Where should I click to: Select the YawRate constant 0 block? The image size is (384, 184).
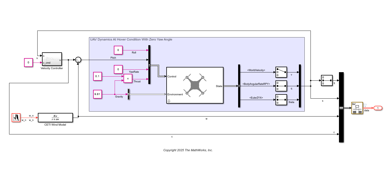click(x=118, y=69)
